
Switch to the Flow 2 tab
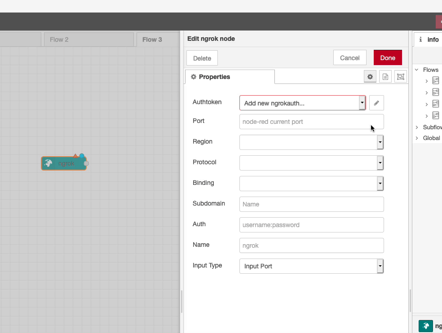89,39
